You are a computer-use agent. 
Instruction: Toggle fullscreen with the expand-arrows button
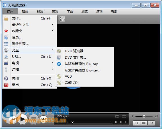136,123
